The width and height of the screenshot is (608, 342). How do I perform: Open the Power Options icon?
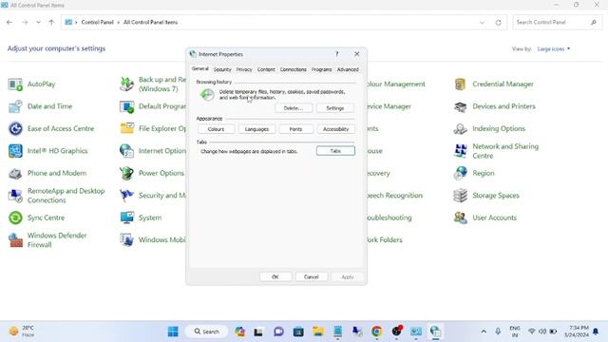126,173
